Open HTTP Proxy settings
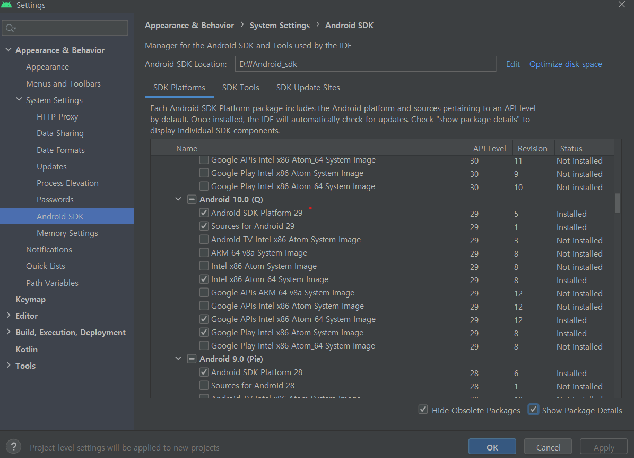This screenshot has width=634, height=458. pyautogui.click(x=57, y=117)
